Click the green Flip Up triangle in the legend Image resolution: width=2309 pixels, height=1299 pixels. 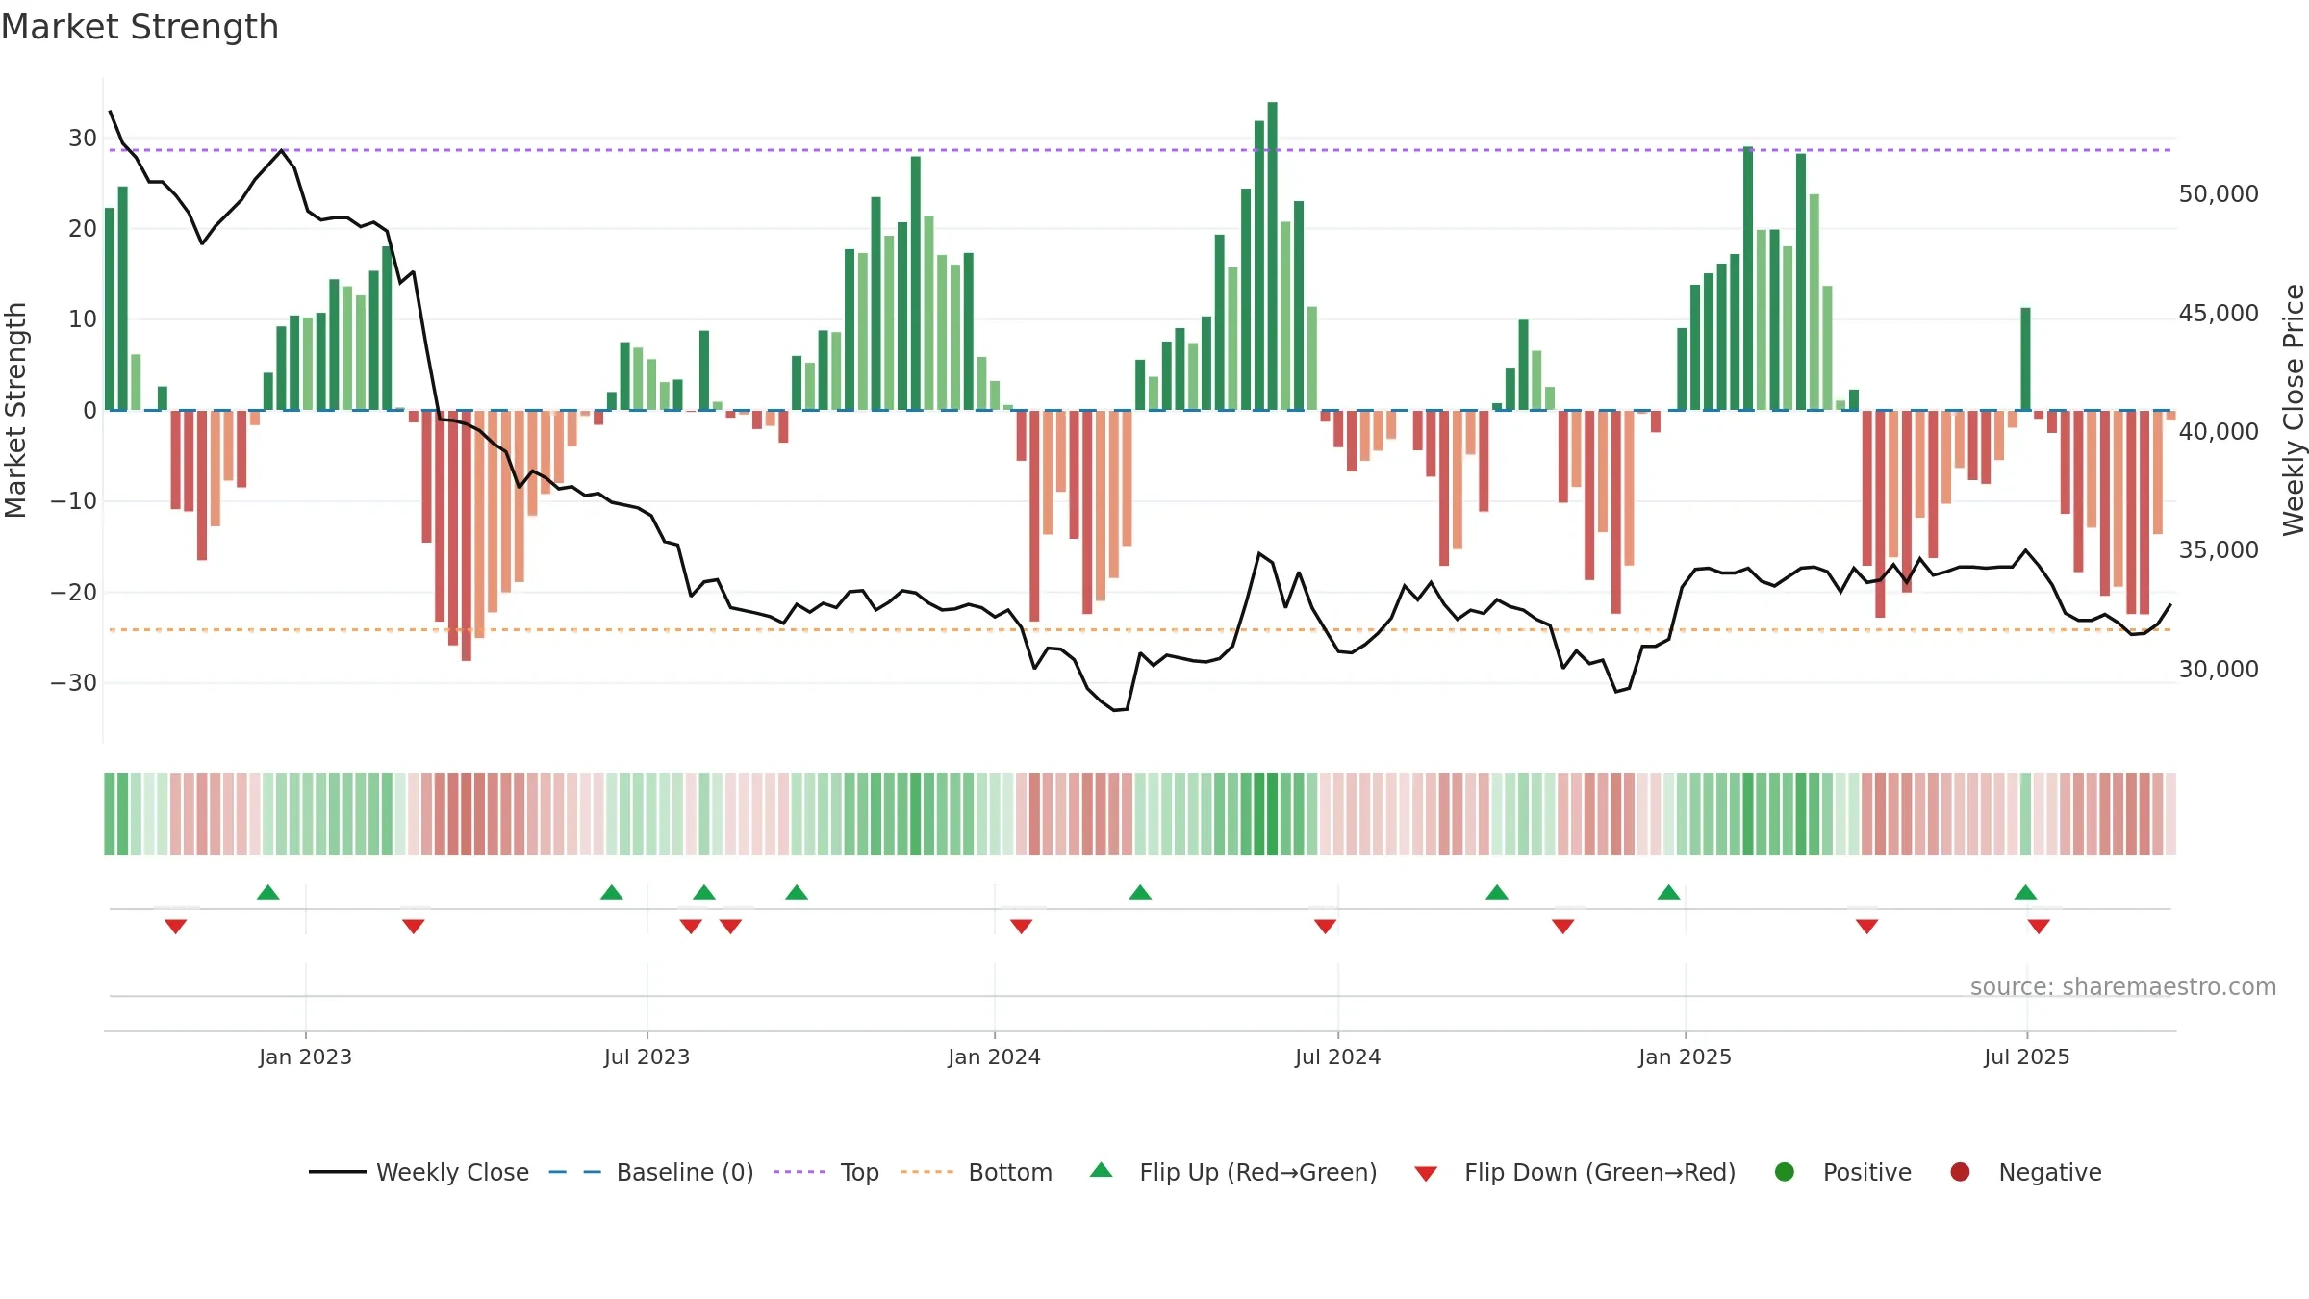pyautogui.click(x=1102, y=1170)
